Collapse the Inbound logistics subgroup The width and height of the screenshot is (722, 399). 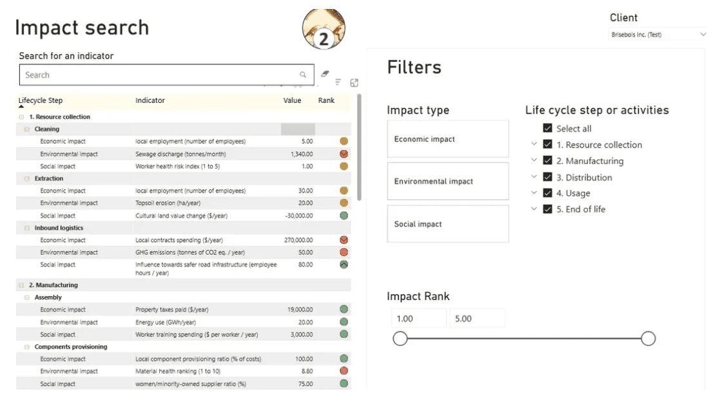[x=26, y=228]
